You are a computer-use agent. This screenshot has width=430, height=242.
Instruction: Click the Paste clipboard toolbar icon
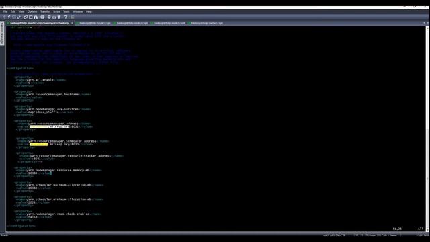point(30,17)
